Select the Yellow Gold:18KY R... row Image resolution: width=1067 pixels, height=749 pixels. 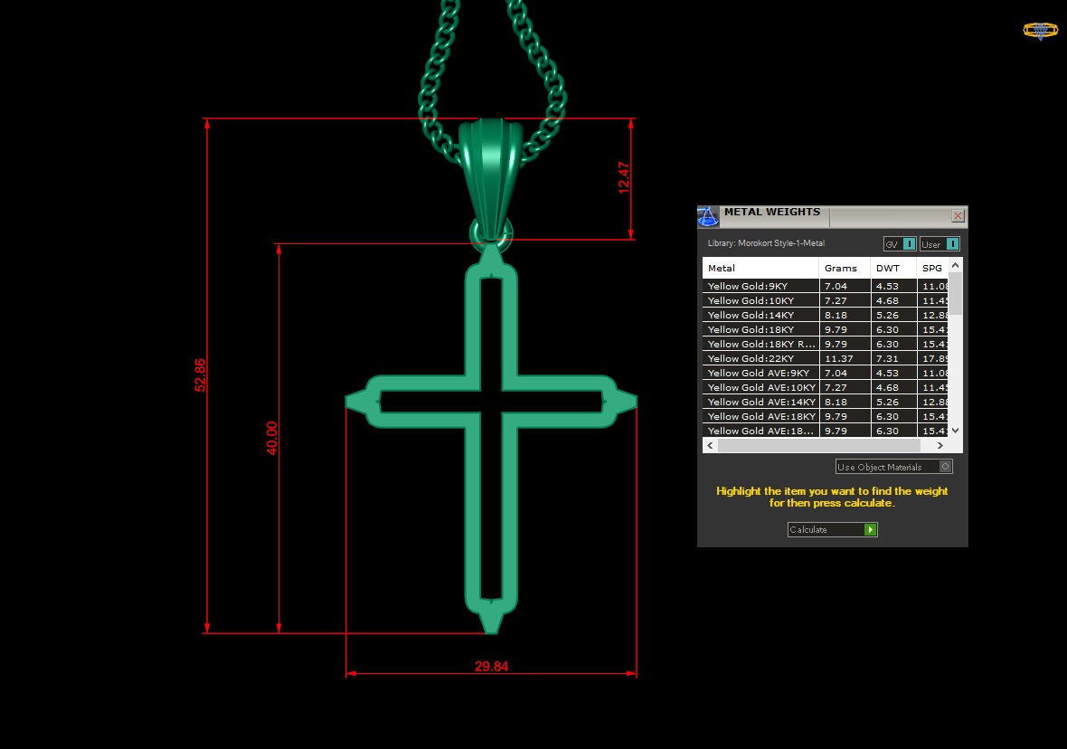tap(825, 344)
